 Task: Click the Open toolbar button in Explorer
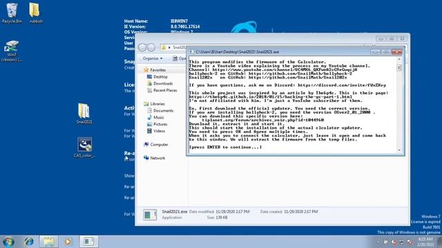point(179,59)
